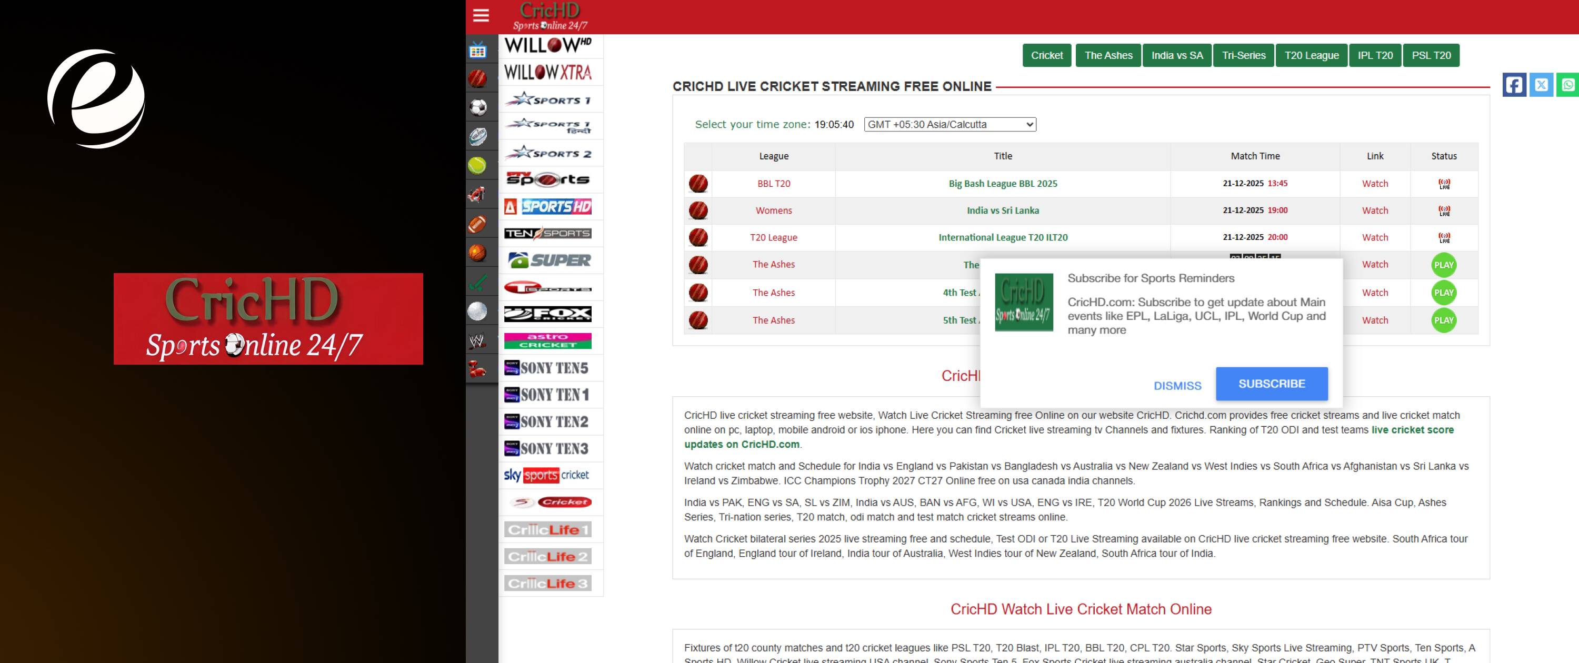Viewport: 1579px width, 663px height.
Task: Select the golf ball sport icon
Action: point(477,312)
